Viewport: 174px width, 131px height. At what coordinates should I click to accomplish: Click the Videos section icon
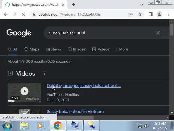coord(10,73)
